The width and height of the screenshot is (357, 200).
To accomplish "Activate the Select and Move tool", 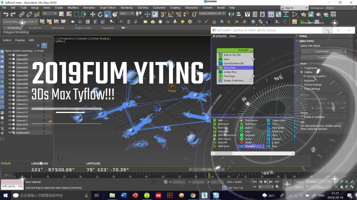I will [x=93, y=14].
